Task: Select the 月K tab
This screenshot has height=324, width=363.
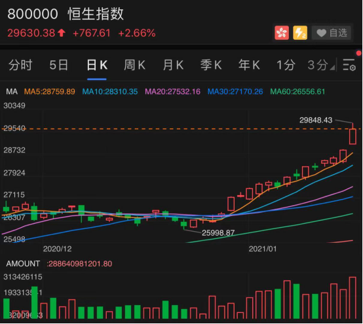Action: [173, 65]
